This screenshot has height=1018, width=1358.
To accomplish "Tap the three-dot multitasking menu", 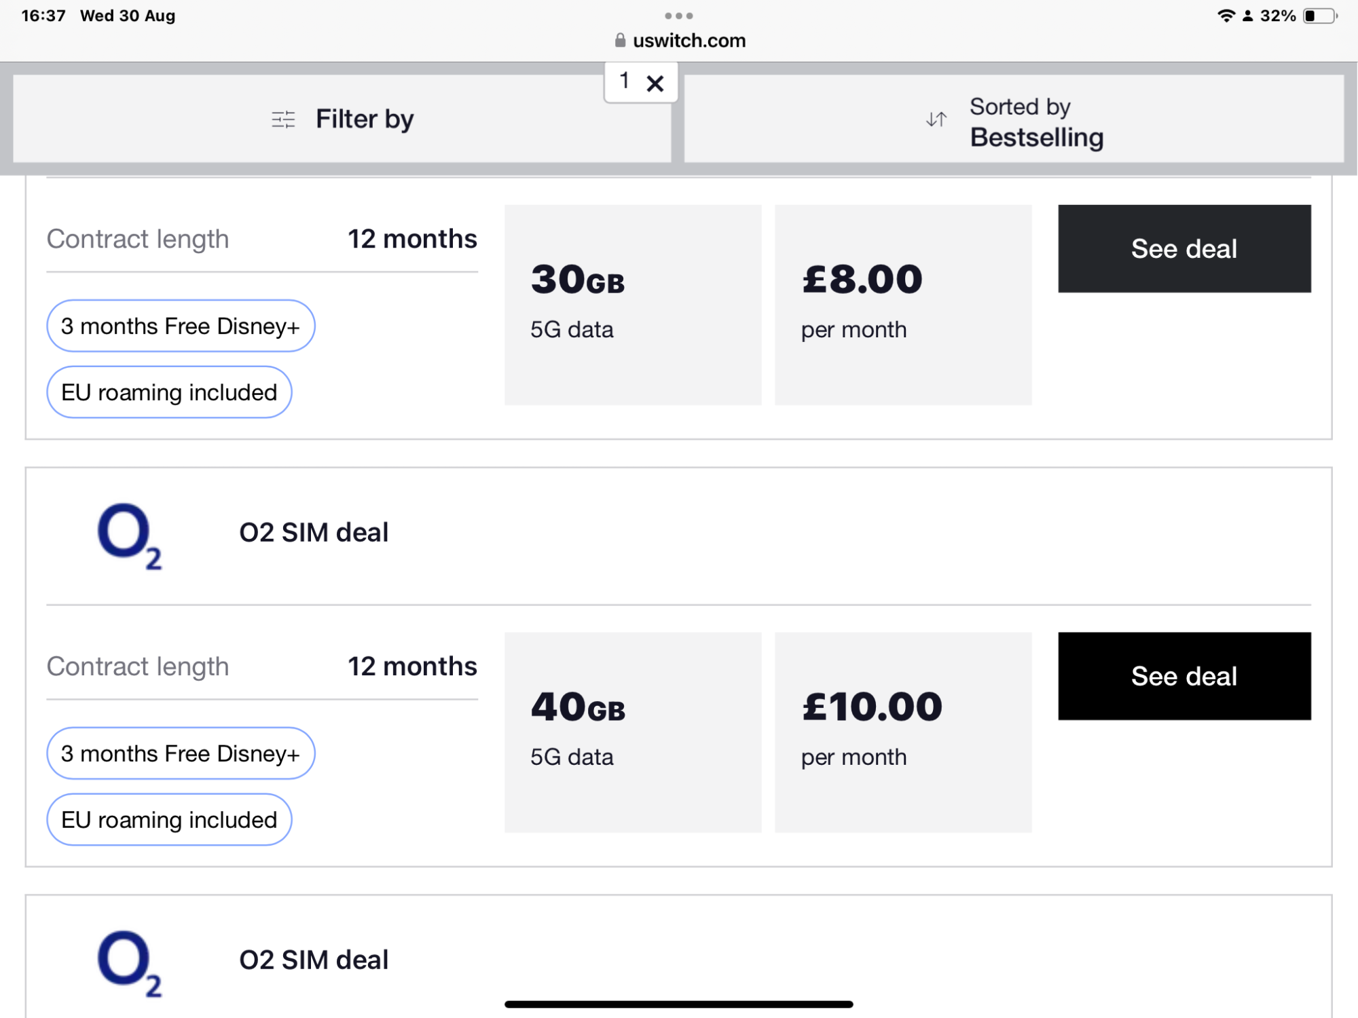I will [678, 16].
